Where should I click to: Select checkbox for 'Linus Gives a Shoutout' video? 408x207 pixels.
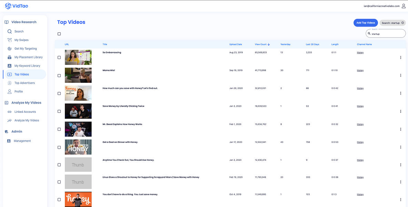point(59,182)
